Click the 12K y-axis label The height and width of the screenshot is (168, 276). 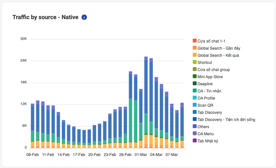24,104
